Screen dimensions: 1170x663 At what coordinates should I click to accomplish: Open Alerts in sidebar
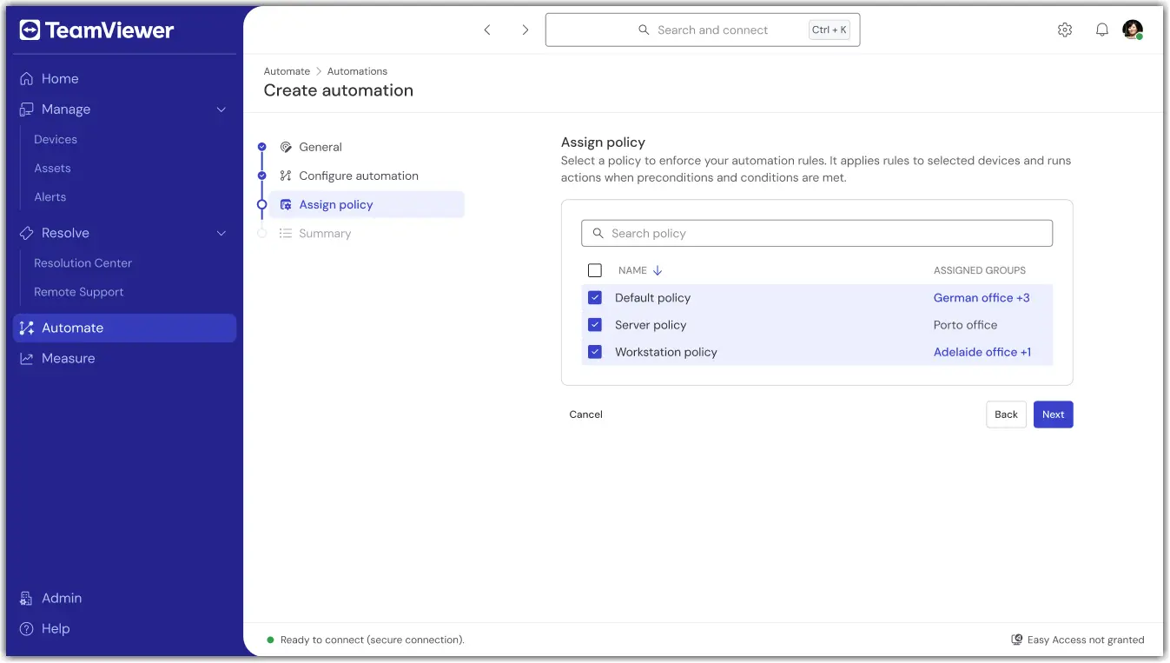(x=50, y=197)
